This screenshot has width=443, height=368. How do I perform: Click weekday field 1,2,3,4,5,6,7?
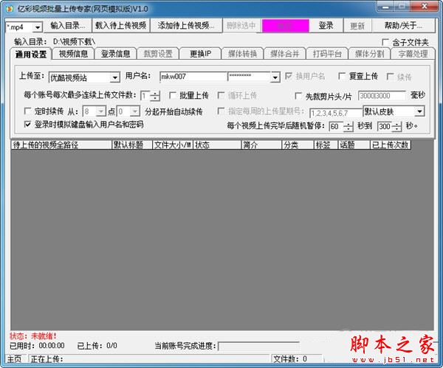coord(336,113)
